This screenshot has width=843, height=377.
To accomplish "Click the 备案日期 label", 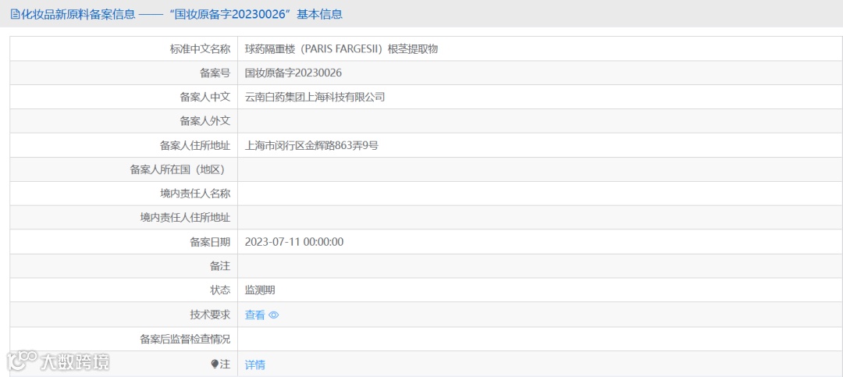I will [210, 242].
